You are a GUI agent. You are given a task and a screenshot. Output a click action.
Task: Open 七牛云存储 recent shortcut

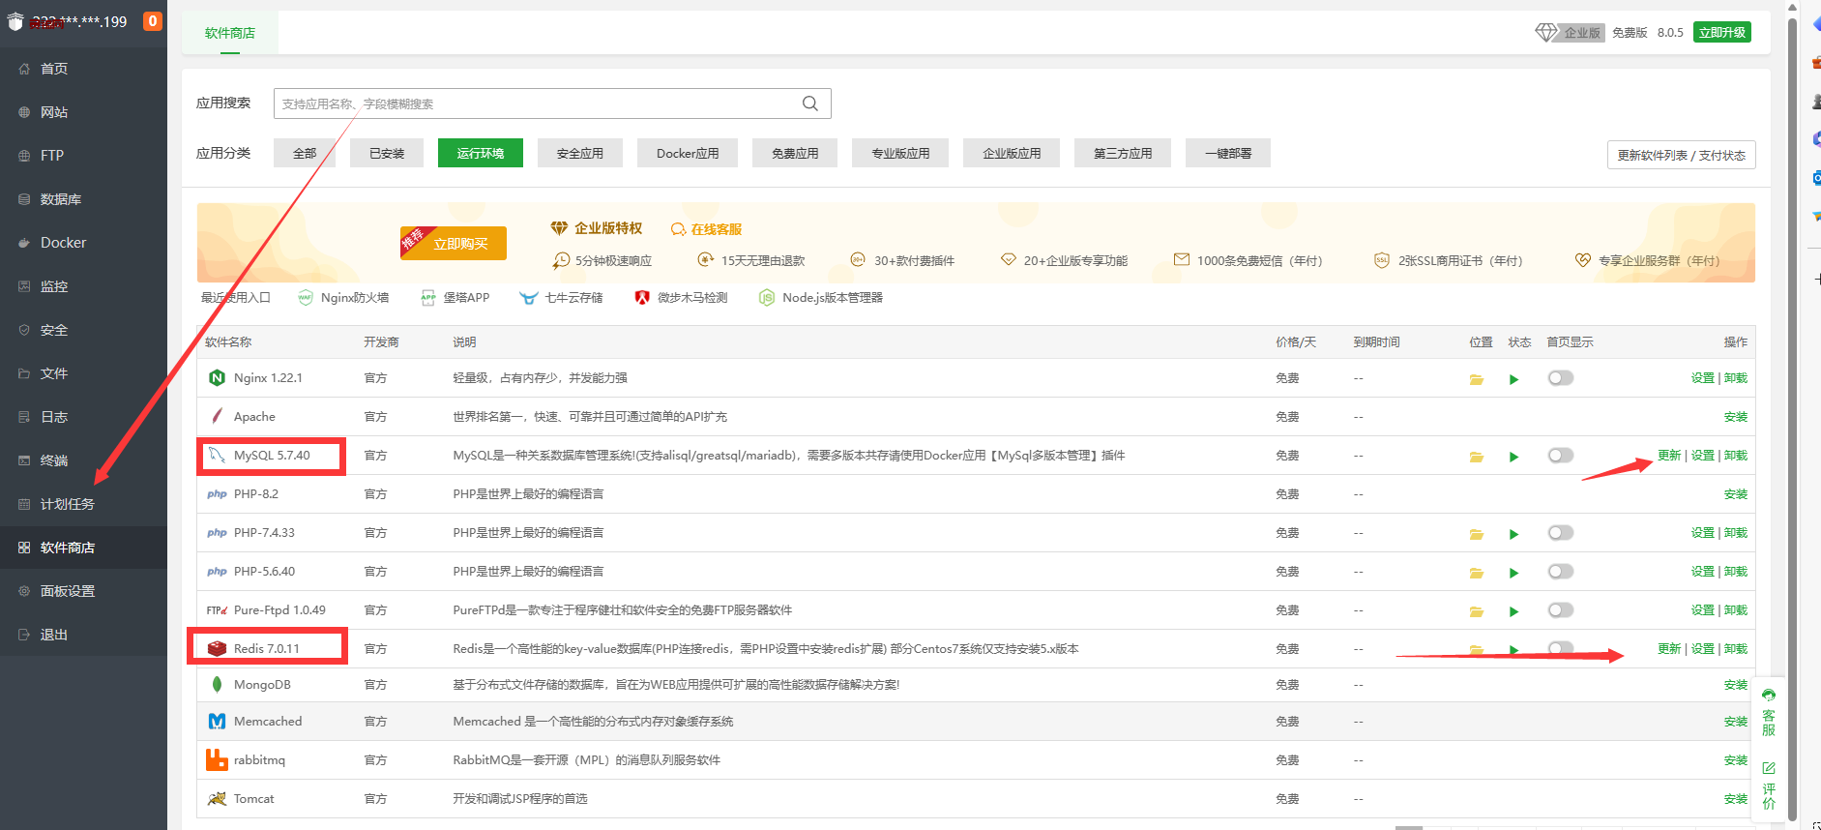click(x=561, y=298)
